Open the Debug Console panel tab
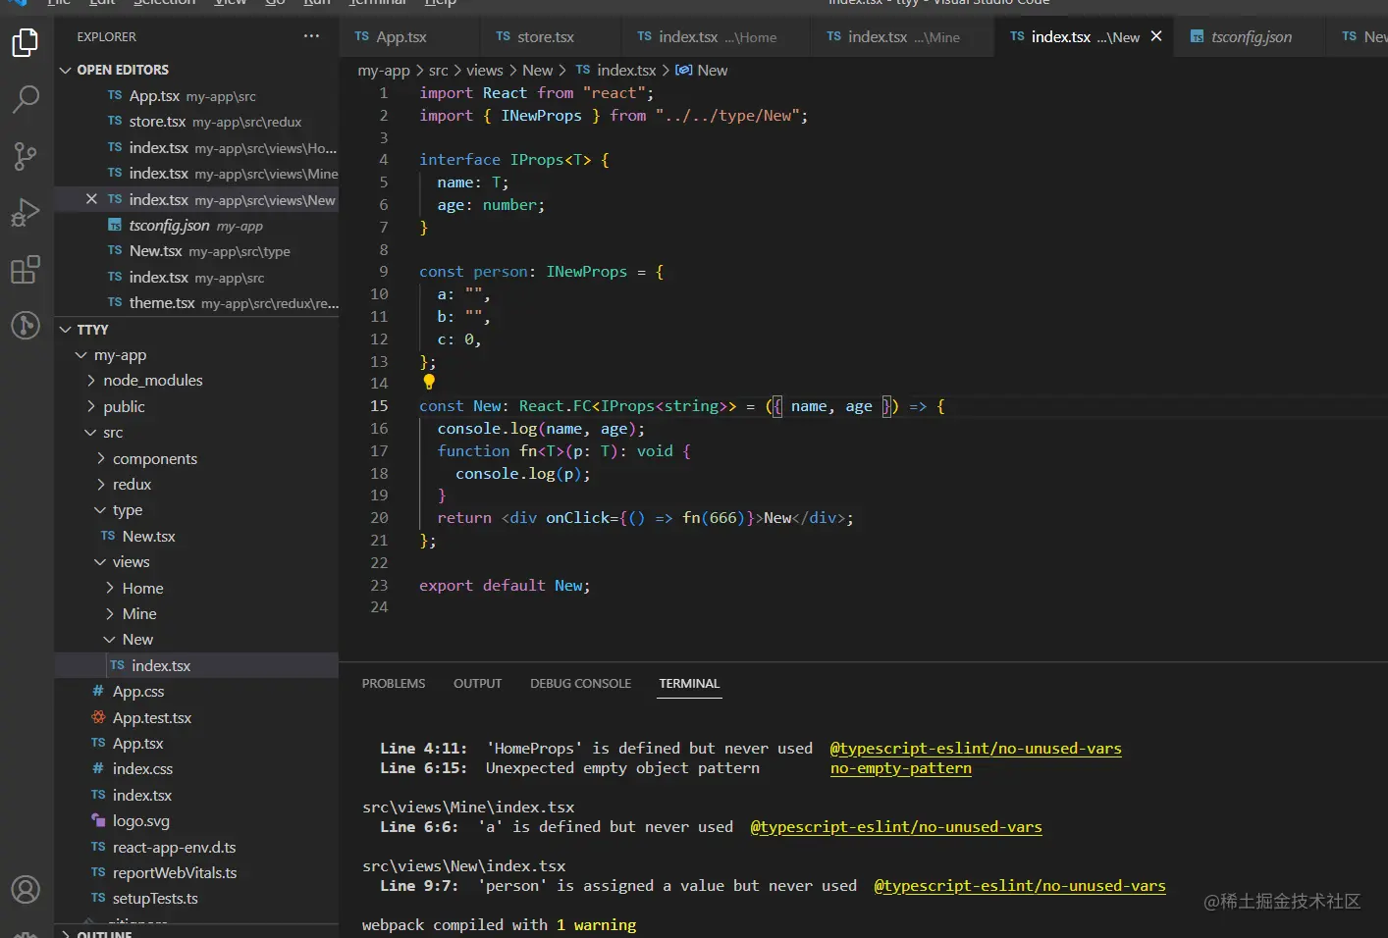 (x=580, y=684)
